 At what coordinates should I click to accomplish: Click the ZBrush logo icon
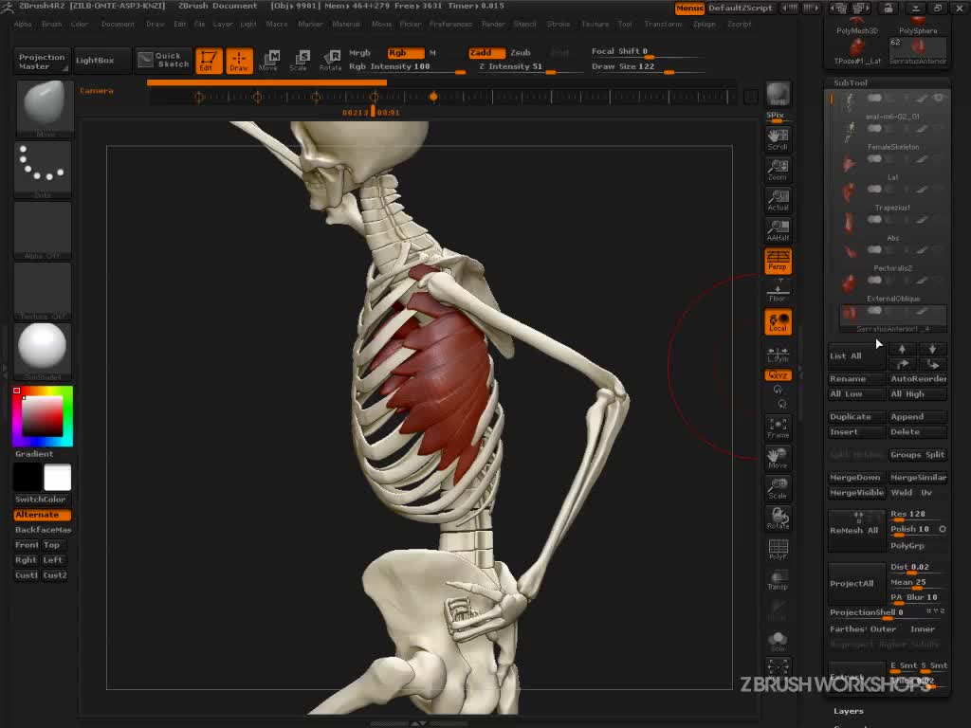(8, 7)
